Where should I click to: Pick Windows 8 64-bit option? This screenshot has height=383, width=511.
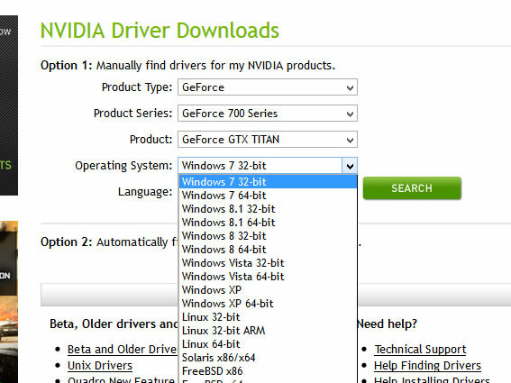pos(268,250)
